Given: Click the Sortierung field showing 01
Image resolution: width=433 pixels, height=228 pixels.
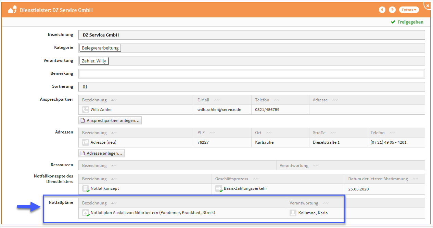Looking at the screenshot, I should [251, 87].
